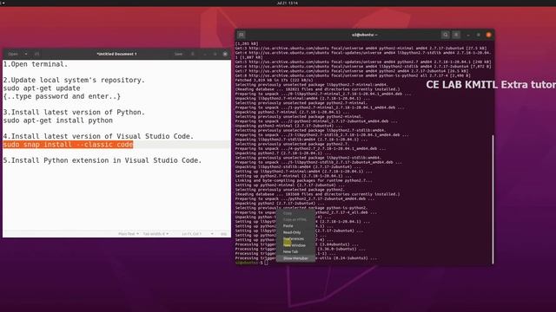The width and height of the screenshot is (556, 312).
Task: Toggle INS insert mode indicator
Action: click(x=224, y=234)
